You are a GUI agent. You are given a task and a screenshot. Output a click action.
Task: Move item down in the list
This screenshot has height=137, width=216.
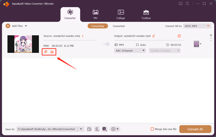click(211, 41)
